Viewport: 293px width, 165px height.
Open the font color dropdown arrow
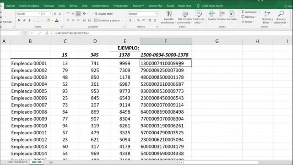60,20
